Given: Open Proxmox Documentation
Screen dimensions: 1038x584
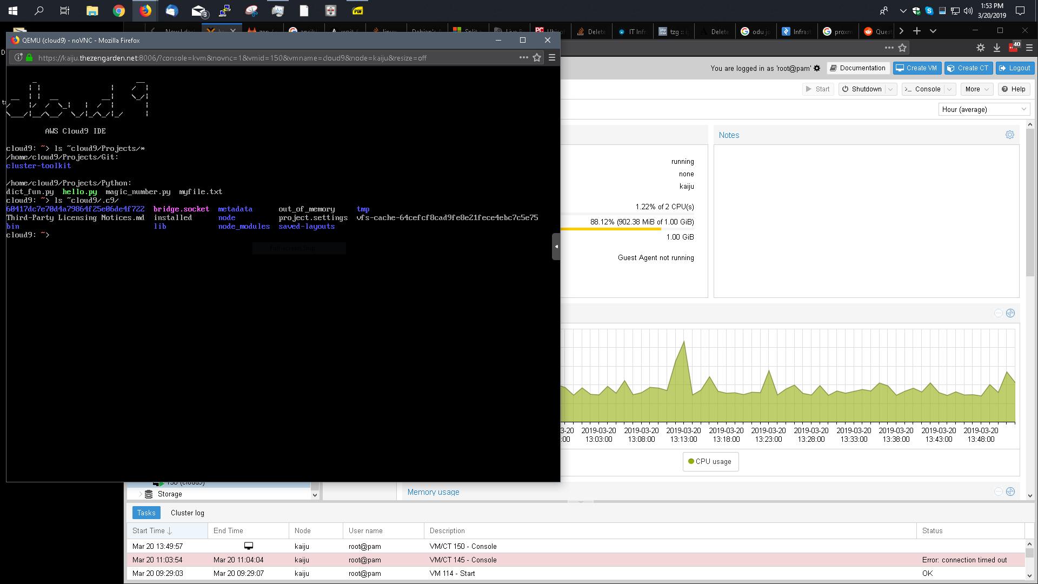Looking at the screenshot, I should click(x=857, y=68).
